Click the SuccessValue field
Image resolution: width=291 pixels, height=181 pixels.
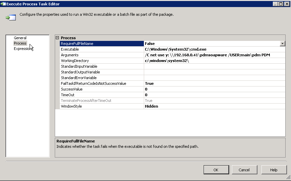[x=214, y=89]
